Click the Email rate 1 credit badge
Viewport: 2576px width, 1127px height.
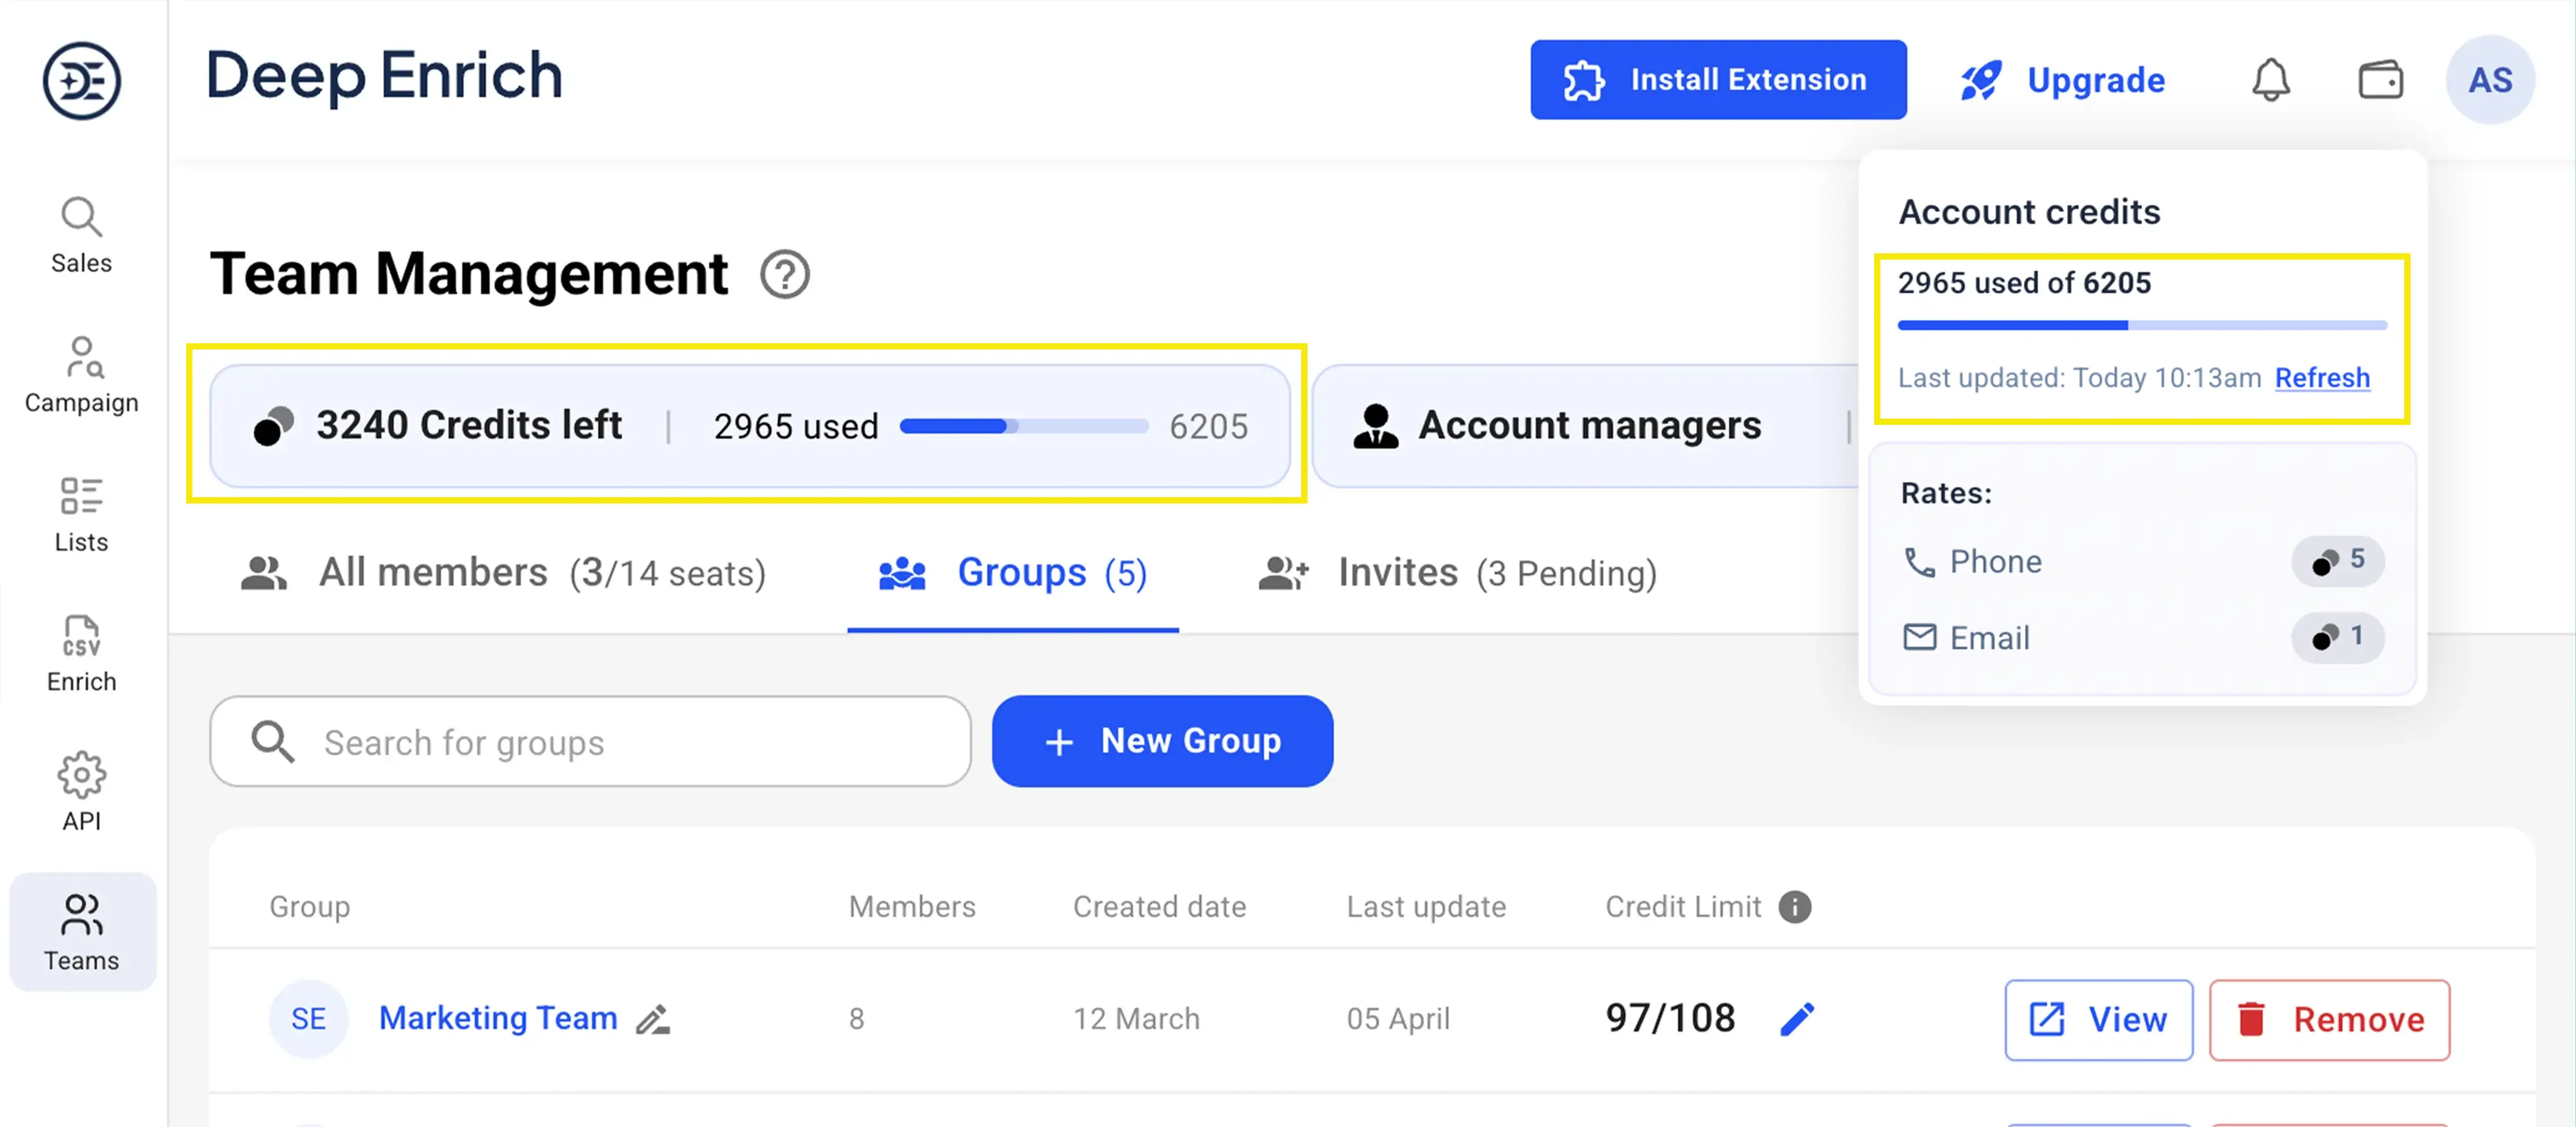coord(2337,637)
